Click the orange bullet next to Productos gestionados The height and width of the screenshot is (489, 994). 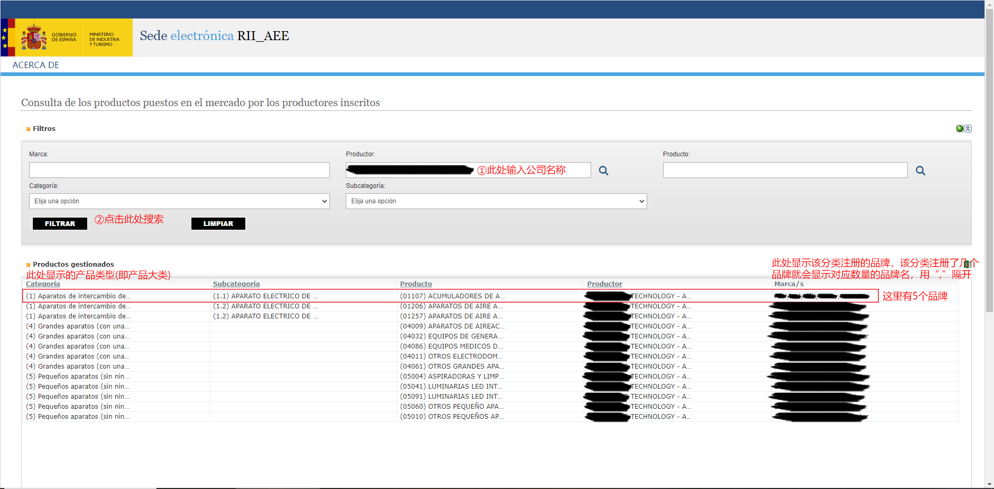pyautogui.click(x=28, y=265)
